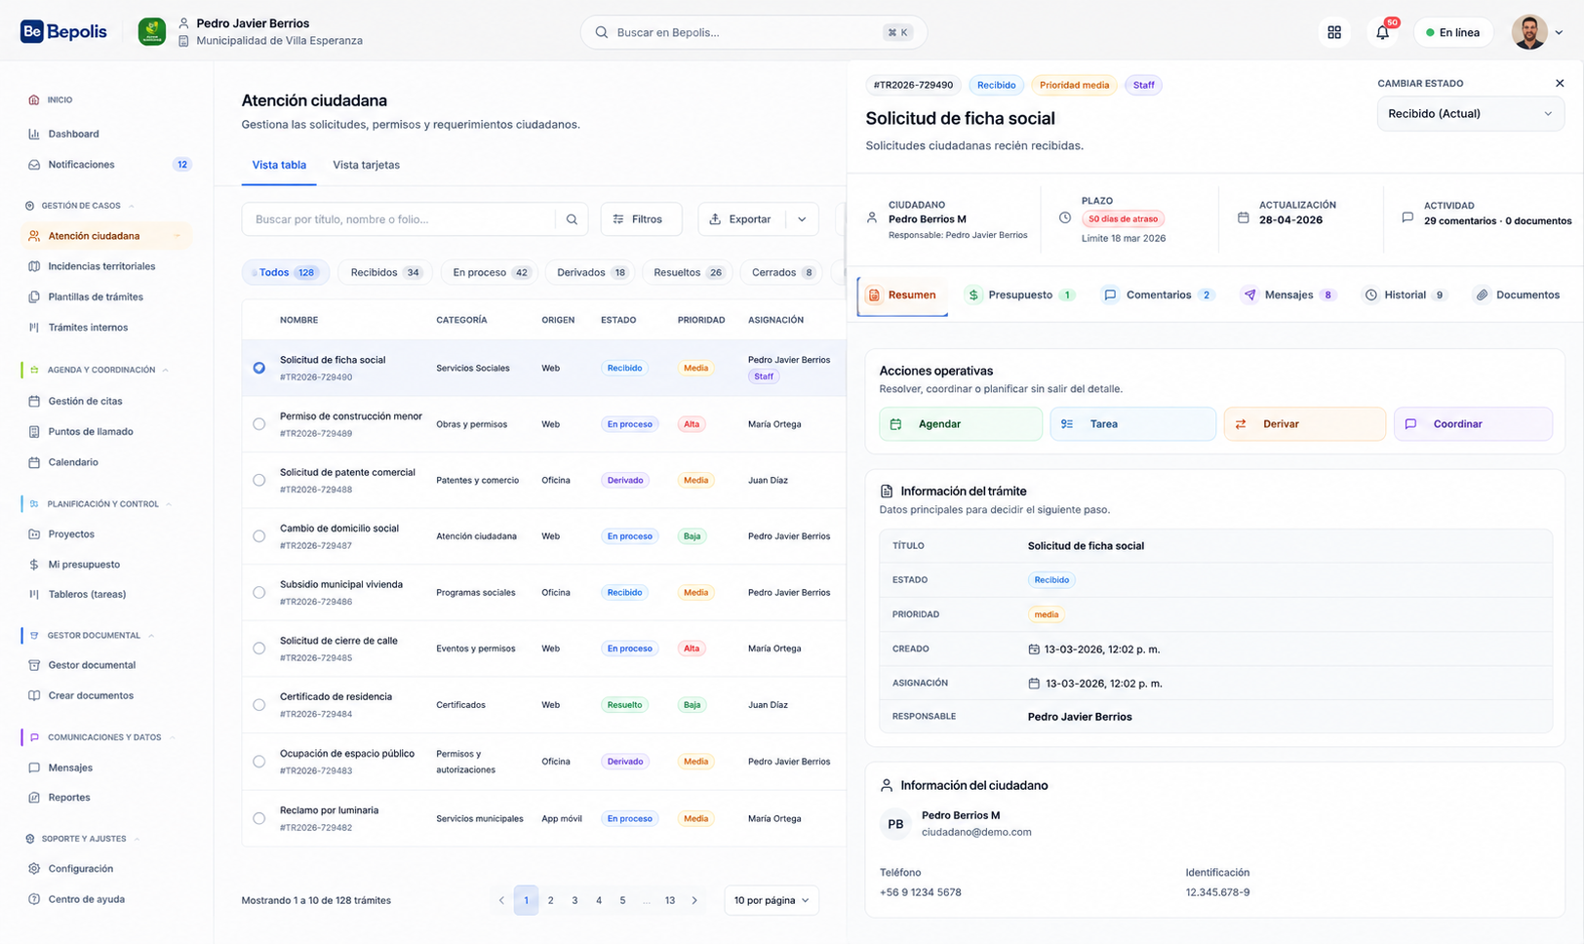The width and height of the screenshot is (1584, 944).
Task: Click the Filtros button
Action: [641, 219]
